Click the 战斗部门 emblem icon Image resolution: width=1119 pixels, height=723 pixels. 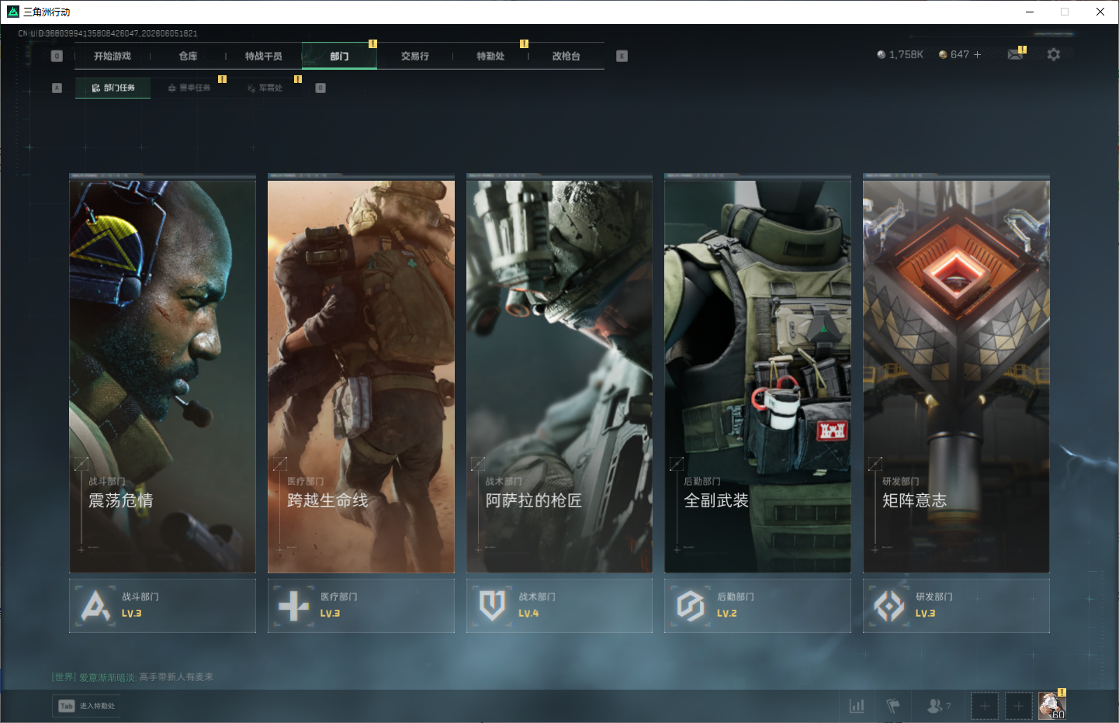tap(95, 606)
